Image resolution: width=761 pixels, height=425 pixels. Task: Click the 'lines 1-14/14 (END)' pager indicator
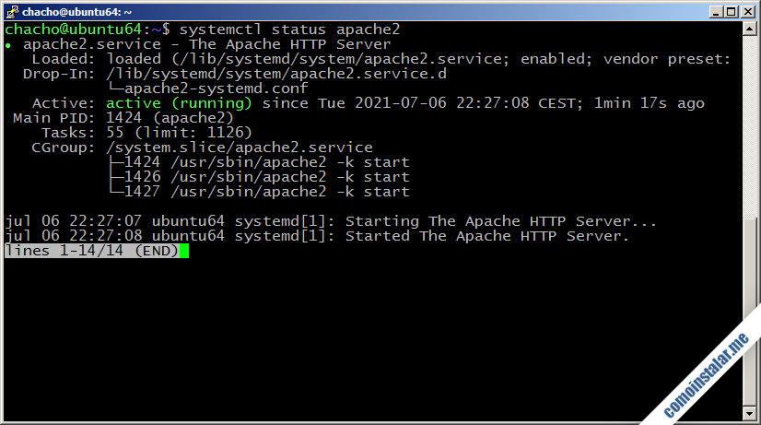[91, 251]
